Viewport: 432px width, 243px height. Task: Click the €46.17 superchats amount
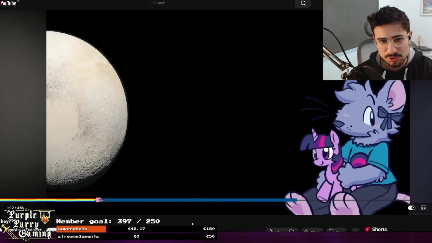pyautogui.click(x=136, y=228)
